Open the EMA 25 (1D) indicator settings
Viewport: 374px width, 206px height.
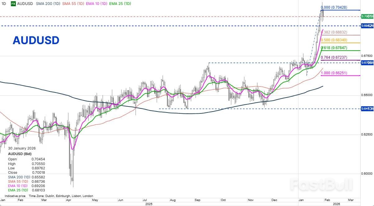(120, 4)
